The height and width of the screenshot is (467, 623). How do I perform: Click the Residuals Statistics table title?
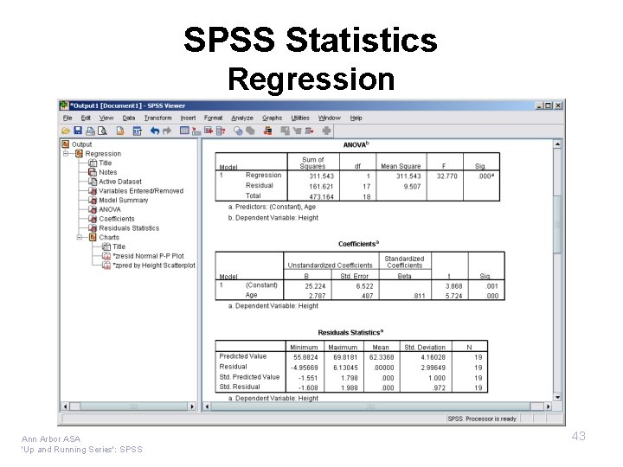click(x=350, y=332)
